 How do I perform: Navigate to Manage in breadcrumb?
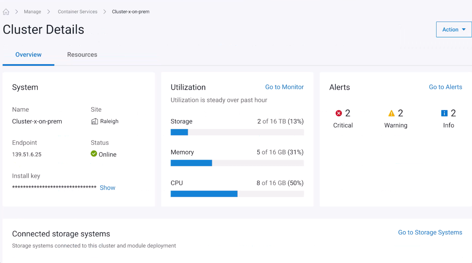(x=32, y=12)
